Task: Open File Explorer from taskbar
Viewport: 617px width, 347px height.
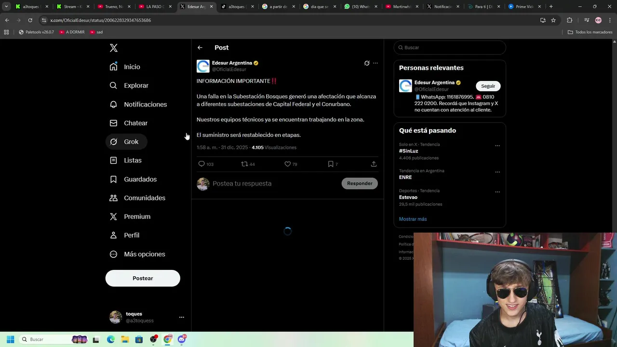Action: 125,339
